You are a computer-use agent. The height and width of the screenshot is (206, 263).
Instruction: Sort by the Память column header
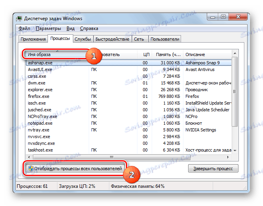click(168, 54)
